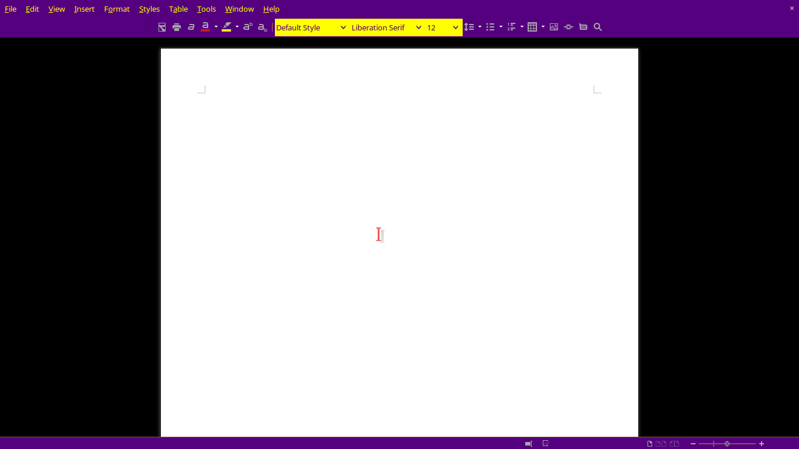Open the File menu
Screen dimensions: 799x449
coord(11,9)
